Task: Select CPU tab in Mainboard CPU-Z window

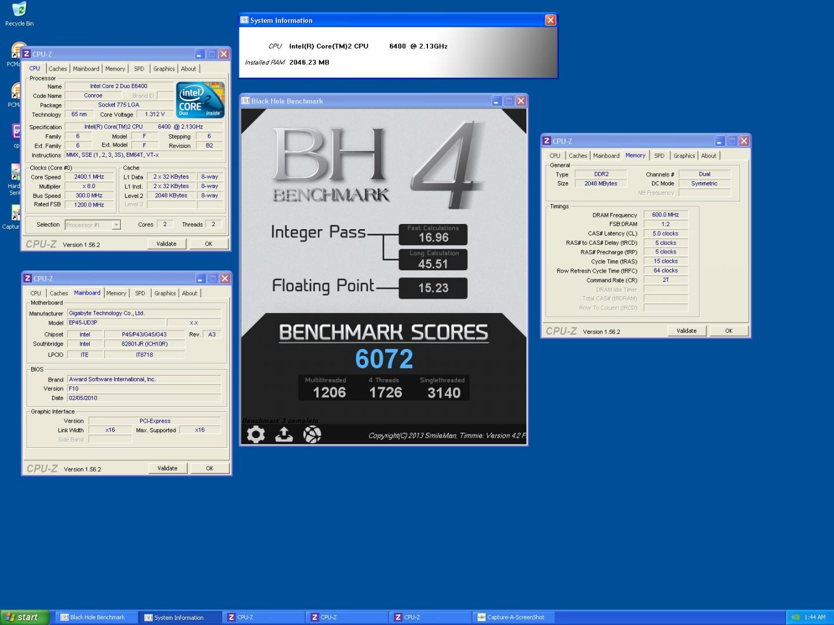Action: (x=35, y=293)
